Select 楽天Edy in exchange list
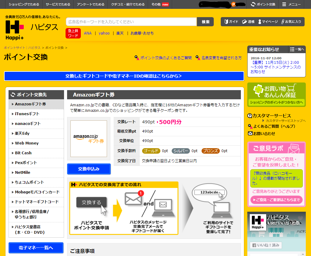The image size is (311, 256). (x=36, y=133)
